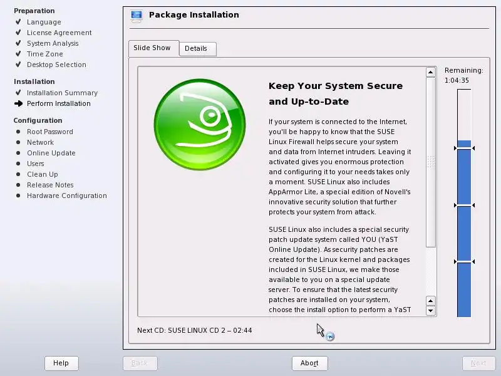Click the bottom scroll-down arrow of slideshow

click(x=431, y=310)
